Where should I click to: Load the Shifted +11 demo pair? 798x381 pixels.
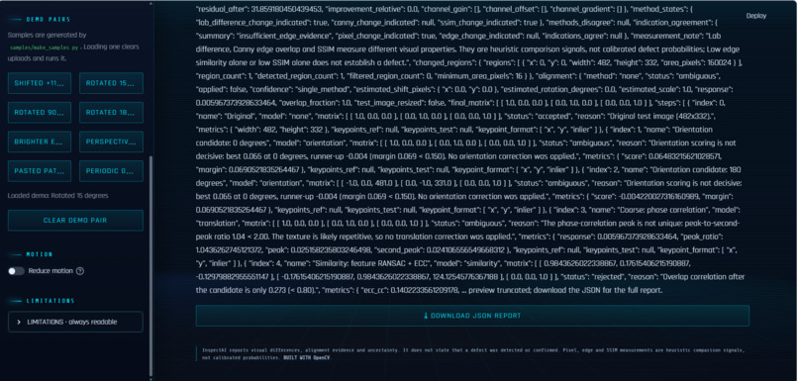pos(40,83)
